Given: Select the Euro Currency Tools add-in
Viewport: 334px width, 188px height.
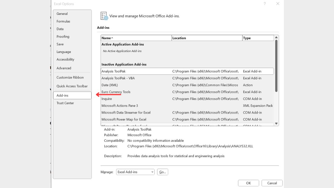Looking at the screenshot, I should 116,92.
